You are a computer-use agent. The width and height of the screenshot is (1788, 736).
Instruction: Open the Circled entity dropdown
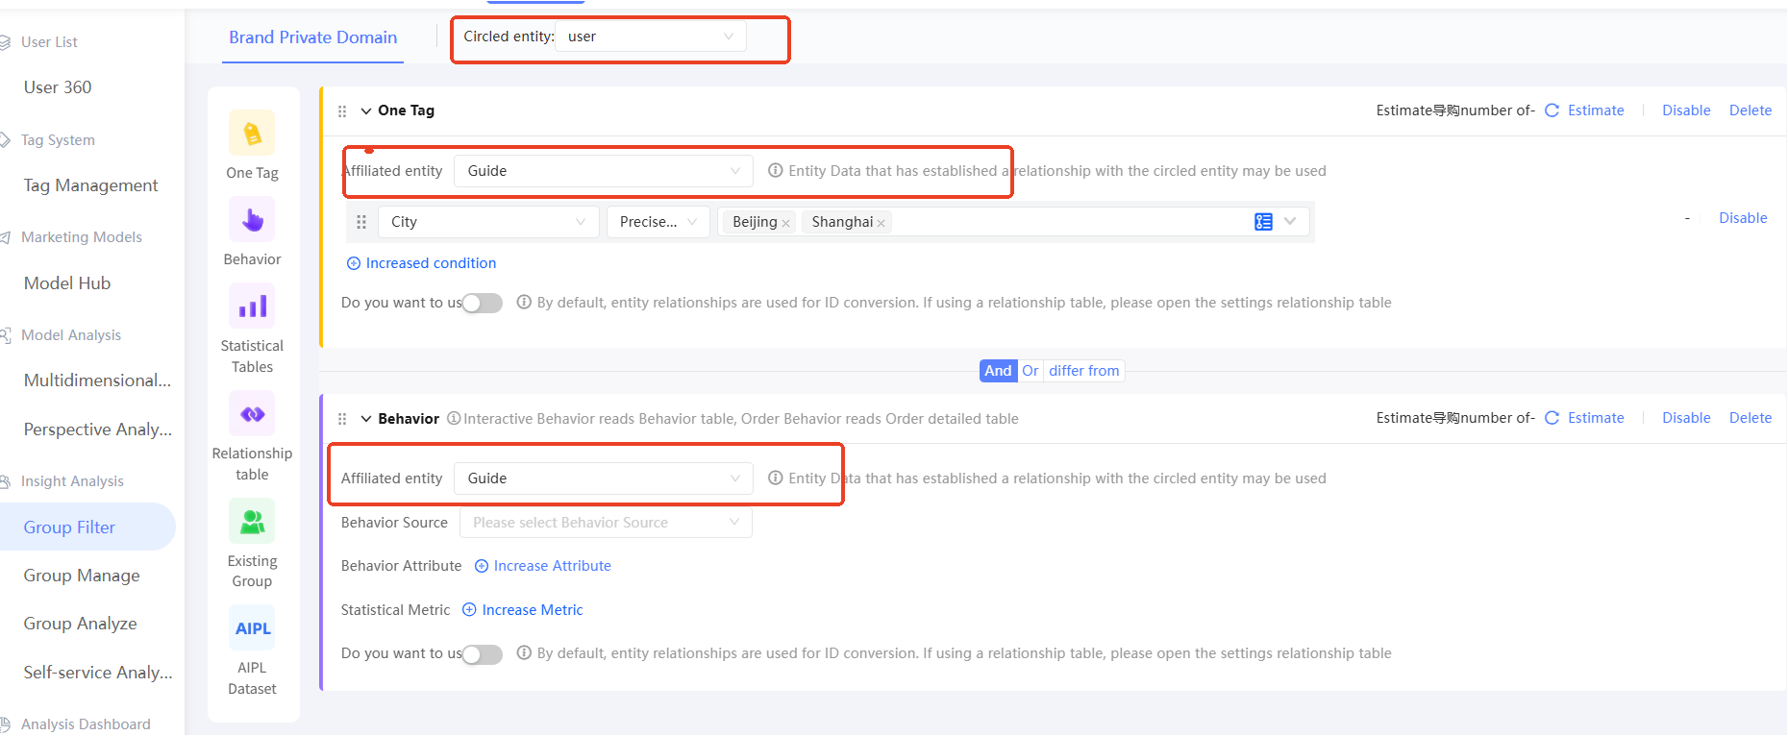(651, 37)
